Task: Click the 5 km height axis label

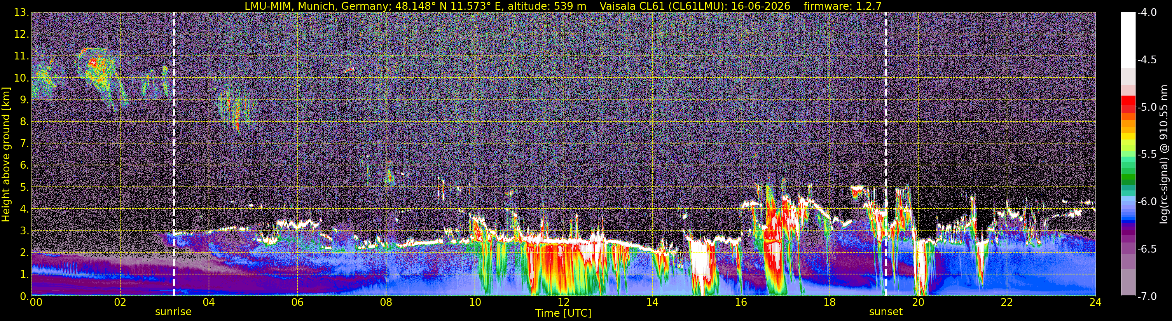Action: point(23,187)
